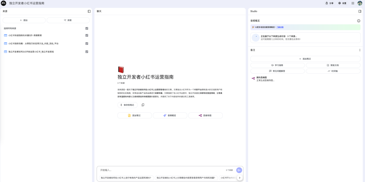Click source title 小红书快速涨粉的关键5步!-高顿教育

(x=25, y=35)
